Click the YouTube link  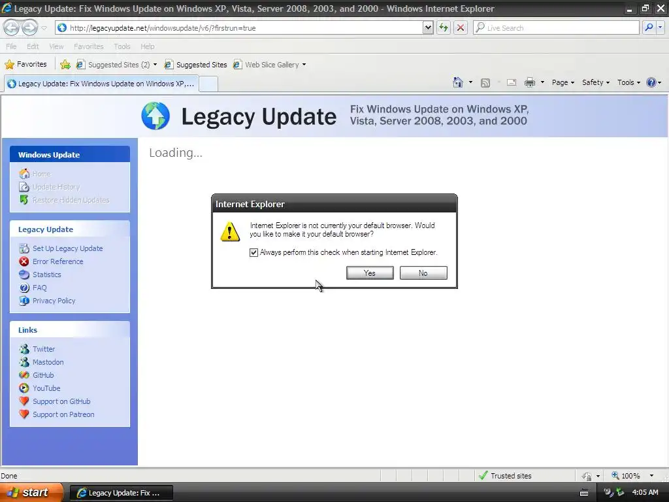pos(46,388)
